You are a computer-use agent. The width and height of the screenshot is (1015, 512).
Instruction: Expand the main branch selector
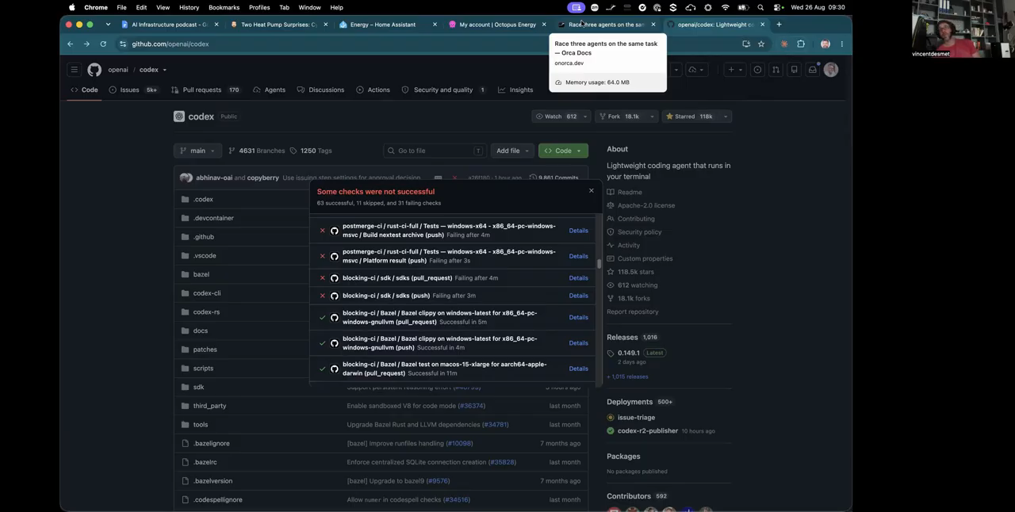click(197, 151)
